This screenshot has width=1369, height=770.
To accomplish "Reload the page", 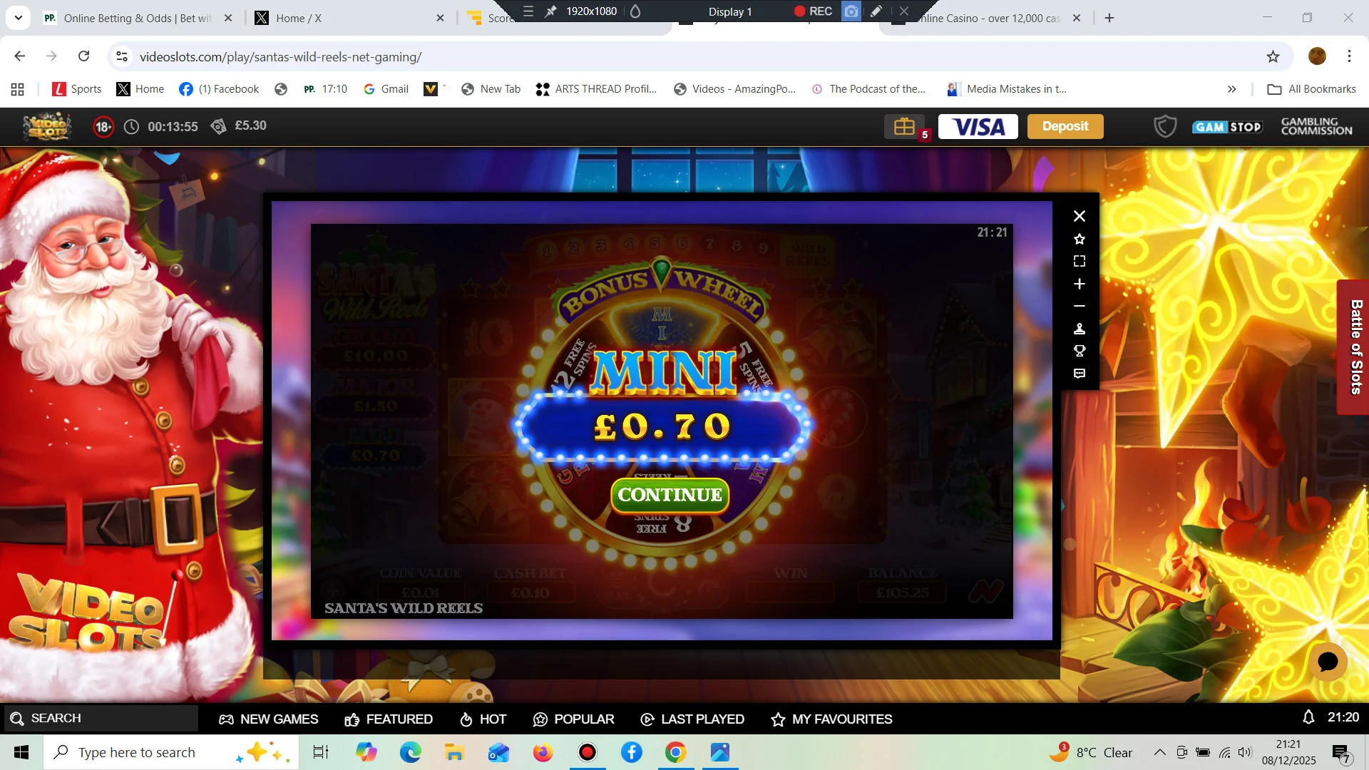I will tap(83, 56).
